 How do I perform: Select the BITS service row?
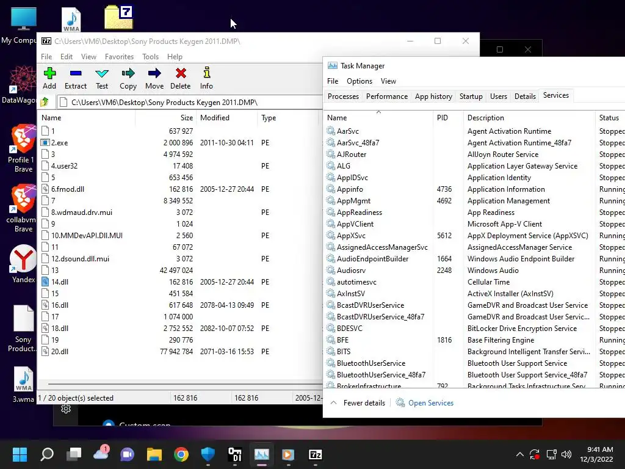474,351
